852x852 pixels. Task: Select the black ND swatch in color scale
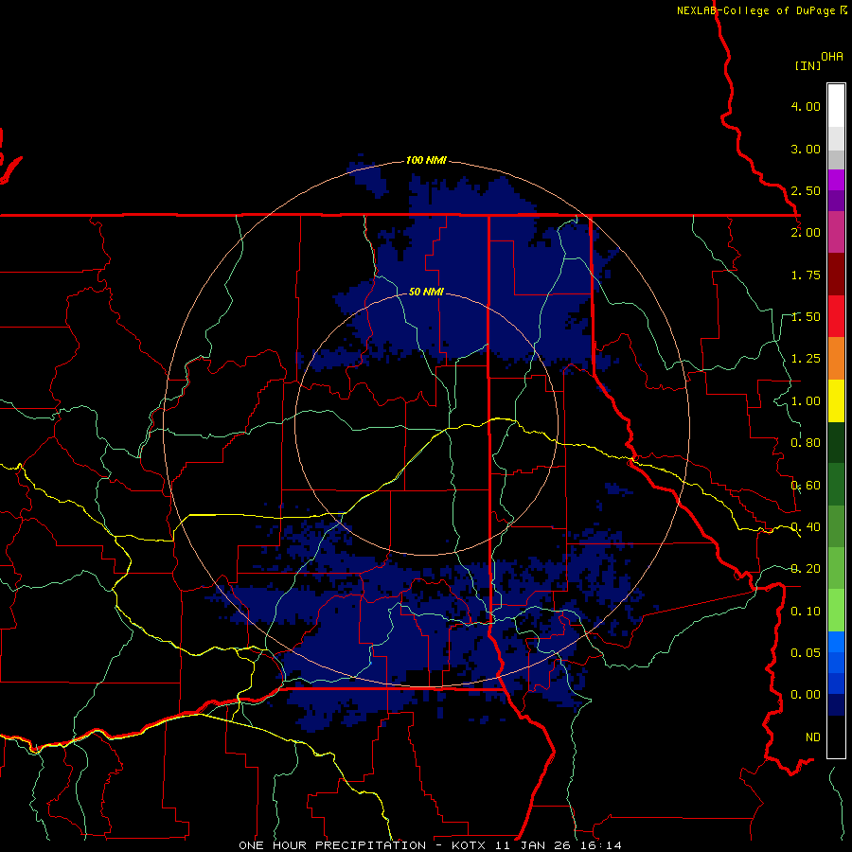pyautogui.click(x=836, y=737)
